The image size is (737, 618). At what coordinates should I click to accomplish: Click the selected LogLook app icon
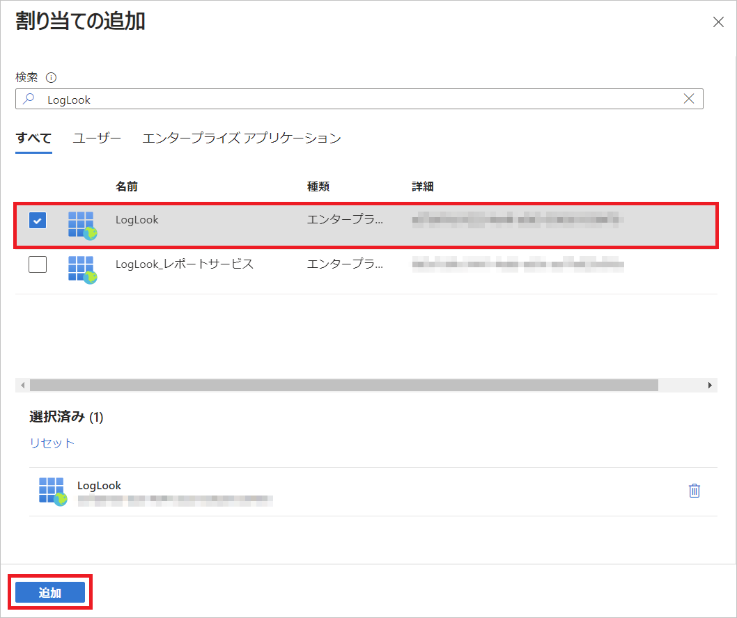coord(53,491)
